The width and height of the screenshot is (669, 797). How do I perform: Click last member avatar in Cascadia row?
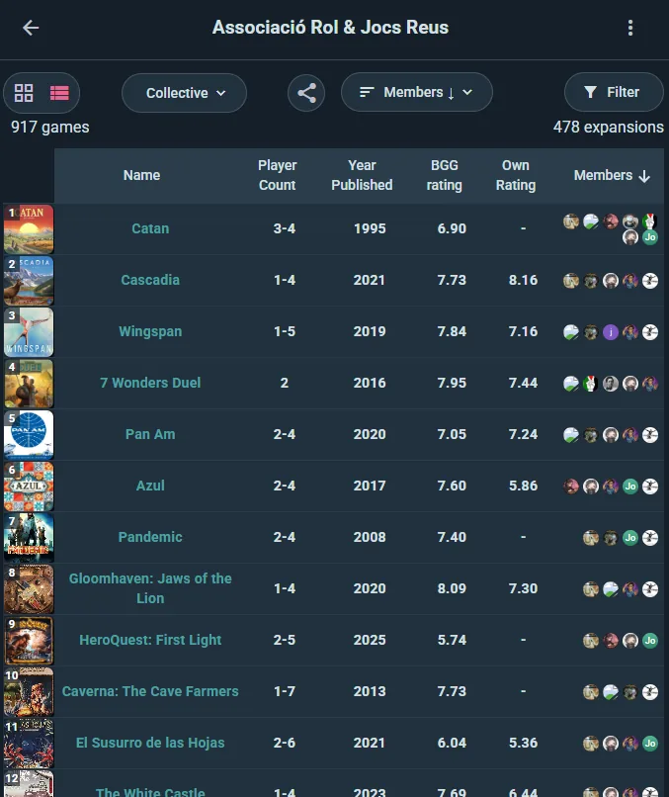[x=650, y=281]
